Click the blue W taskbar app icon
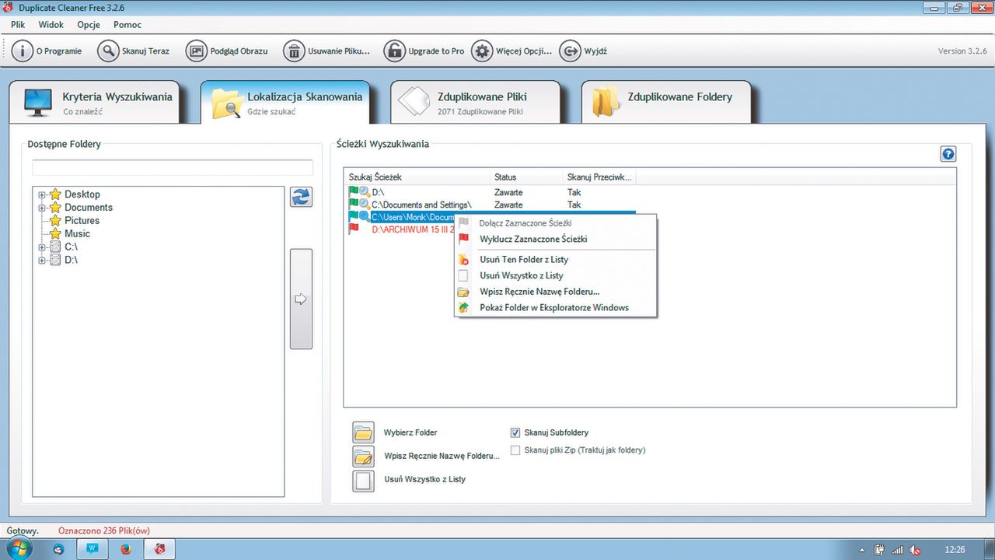 click(93, 549)
